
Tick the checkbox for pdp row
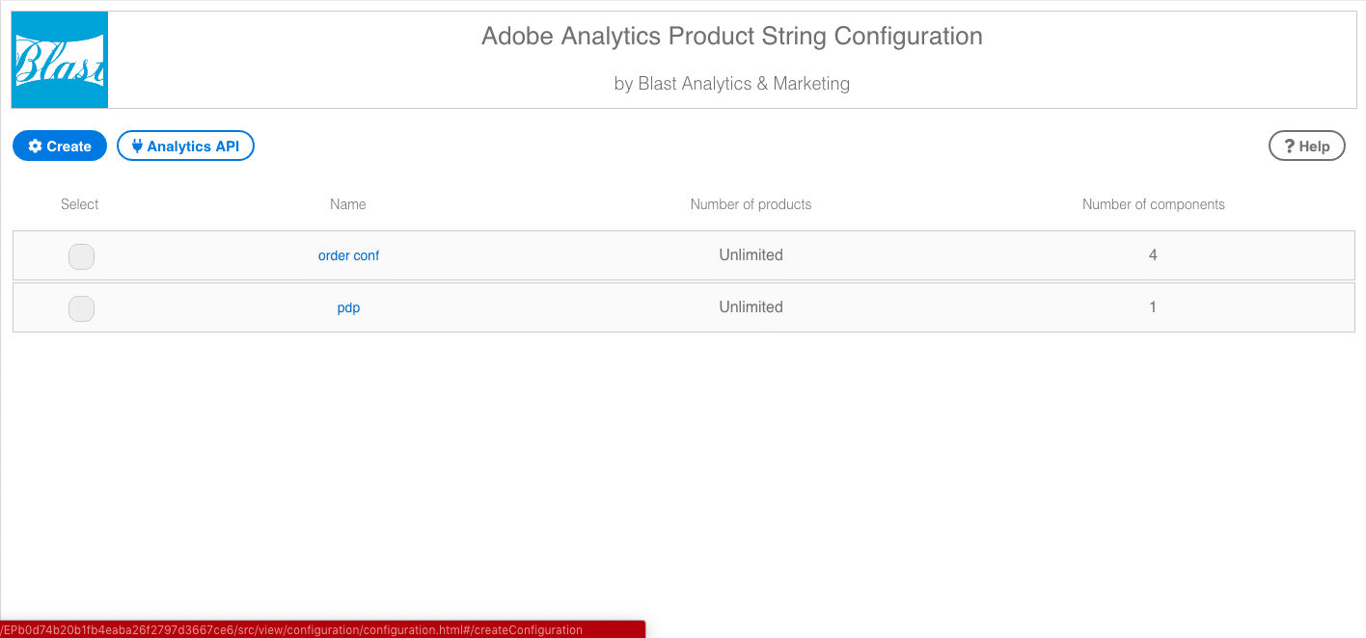point(81,308)
